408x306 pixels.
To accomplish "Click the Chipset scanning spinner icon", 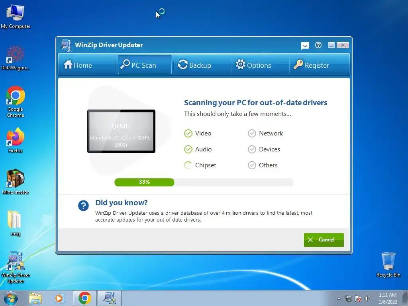I will tap(188, 165).
